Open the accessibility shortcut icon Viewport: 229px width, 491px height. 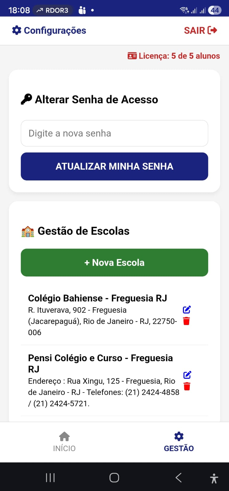(214, 478)
